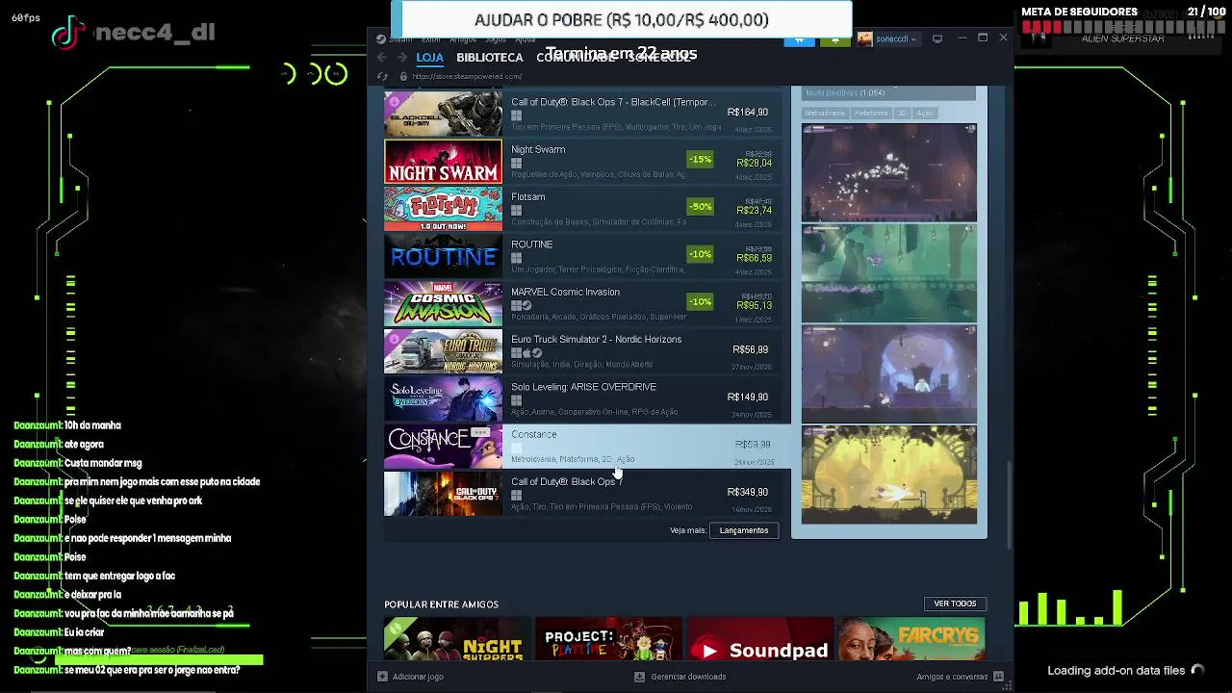The image size is (1232, 693).
Task: Click the chat message '10h da manha'
Action: pos(92,425)
